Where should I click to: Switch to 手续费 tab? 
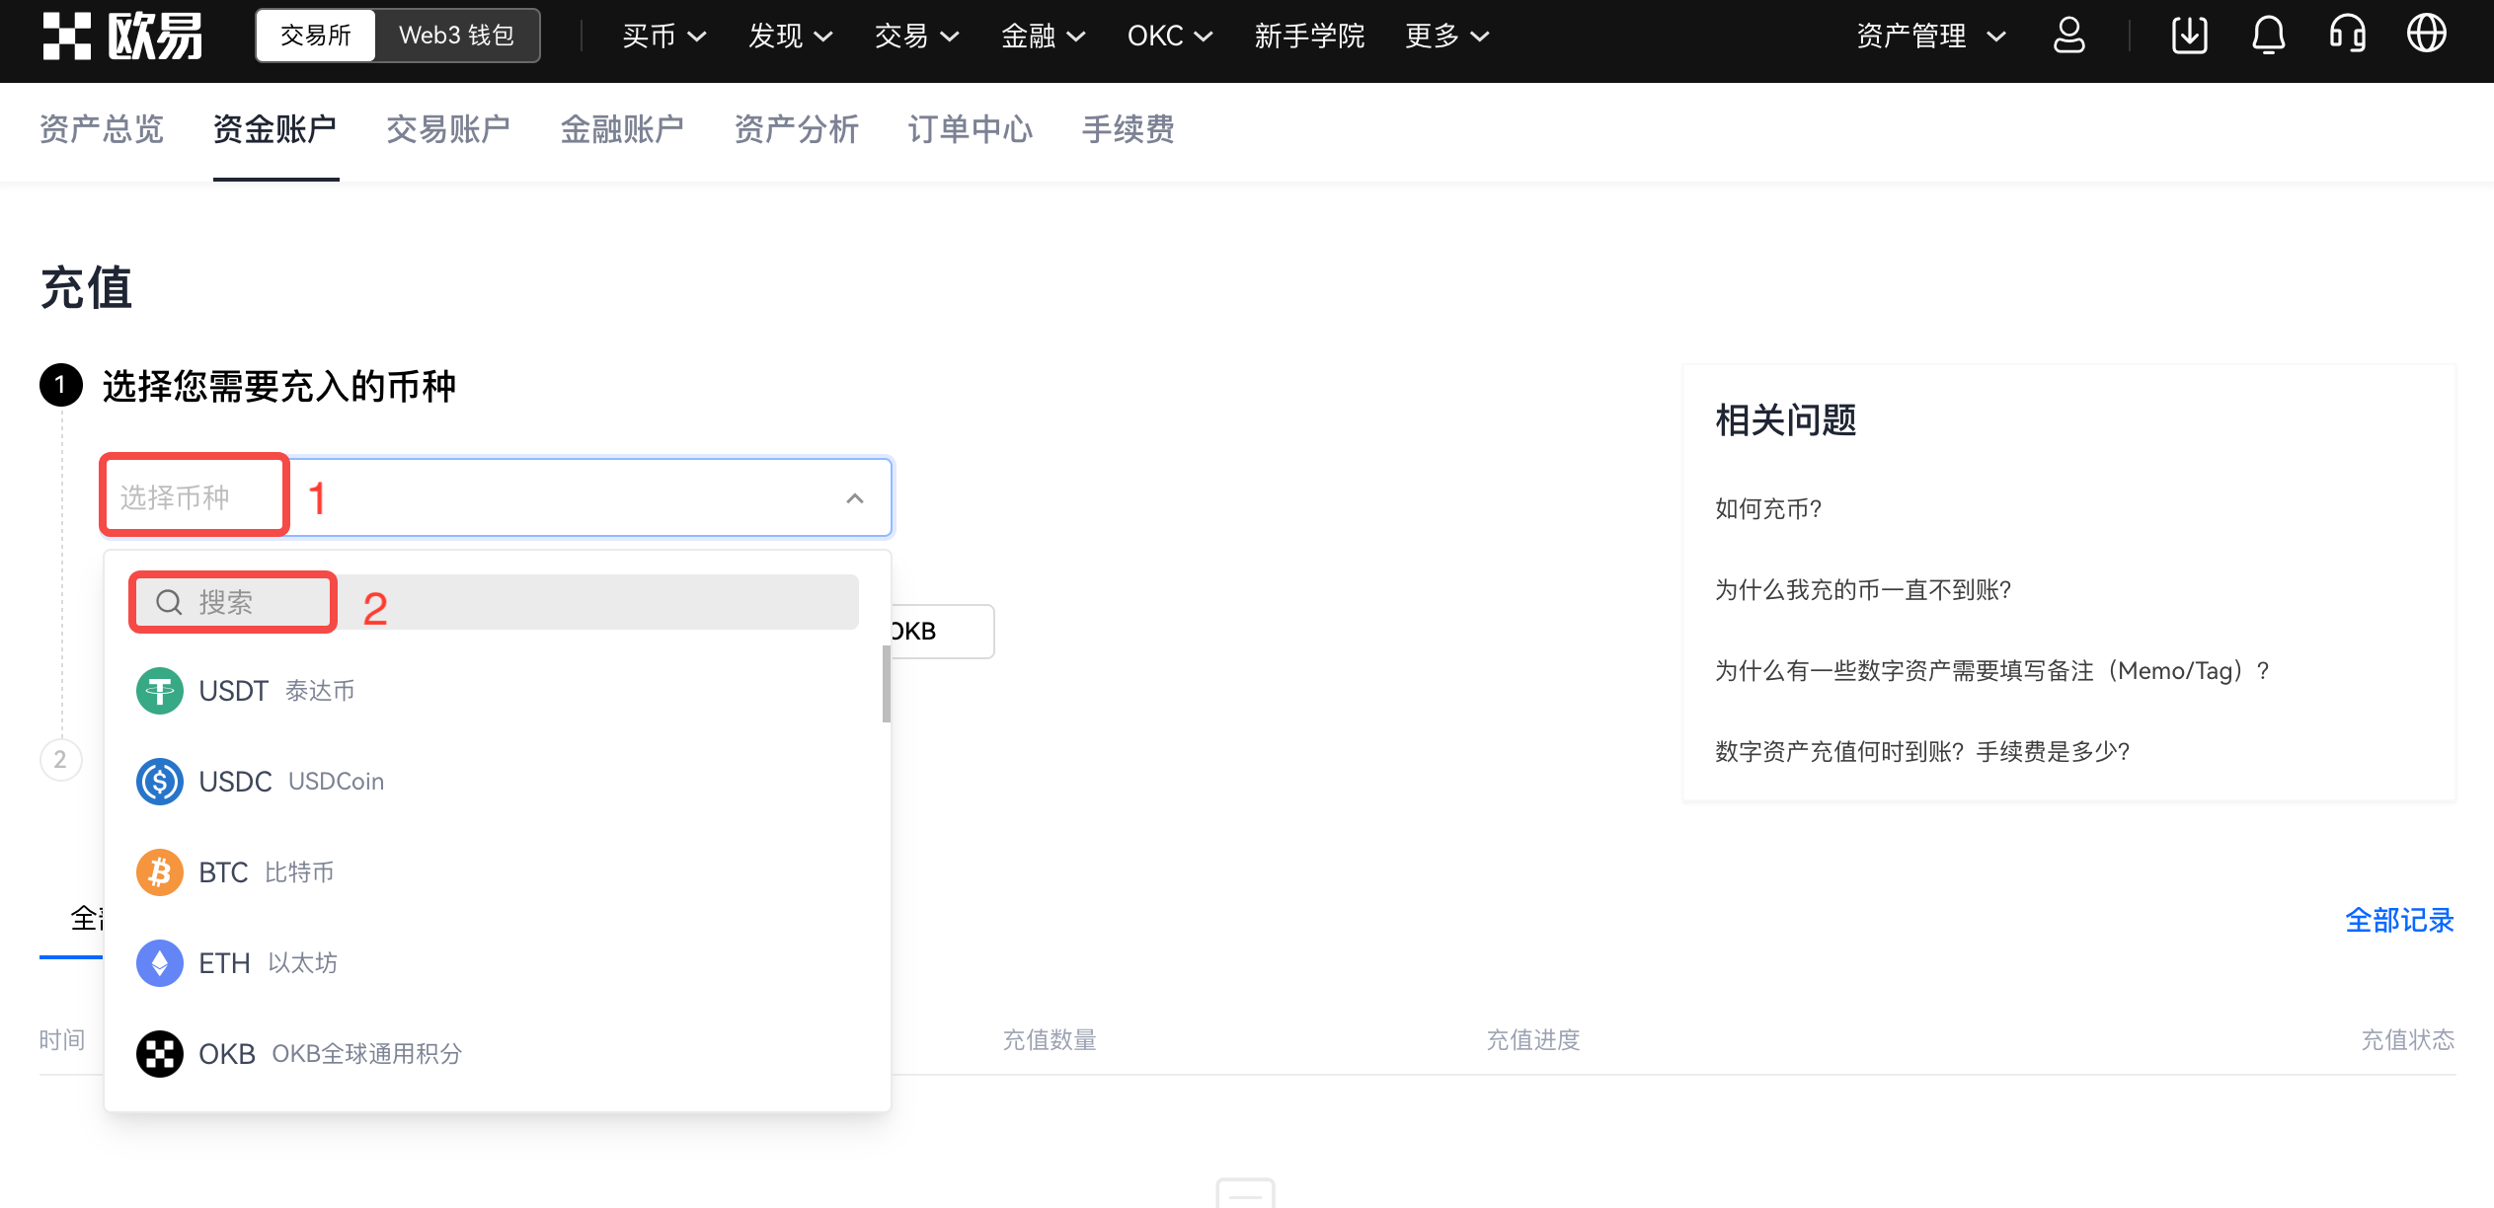(1129, 129)
